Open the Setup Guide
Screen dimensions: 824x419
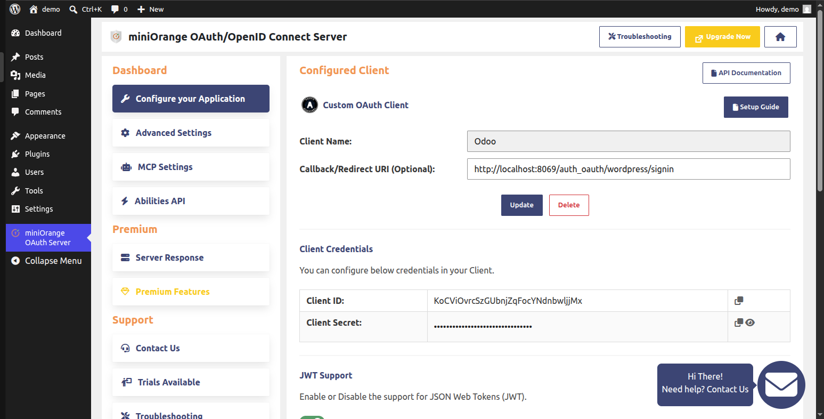pyautogui.click(x=756, y=107)
